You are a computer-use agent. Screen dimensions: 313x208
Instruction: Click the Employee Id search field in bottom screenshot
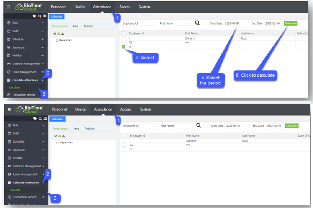148,125
